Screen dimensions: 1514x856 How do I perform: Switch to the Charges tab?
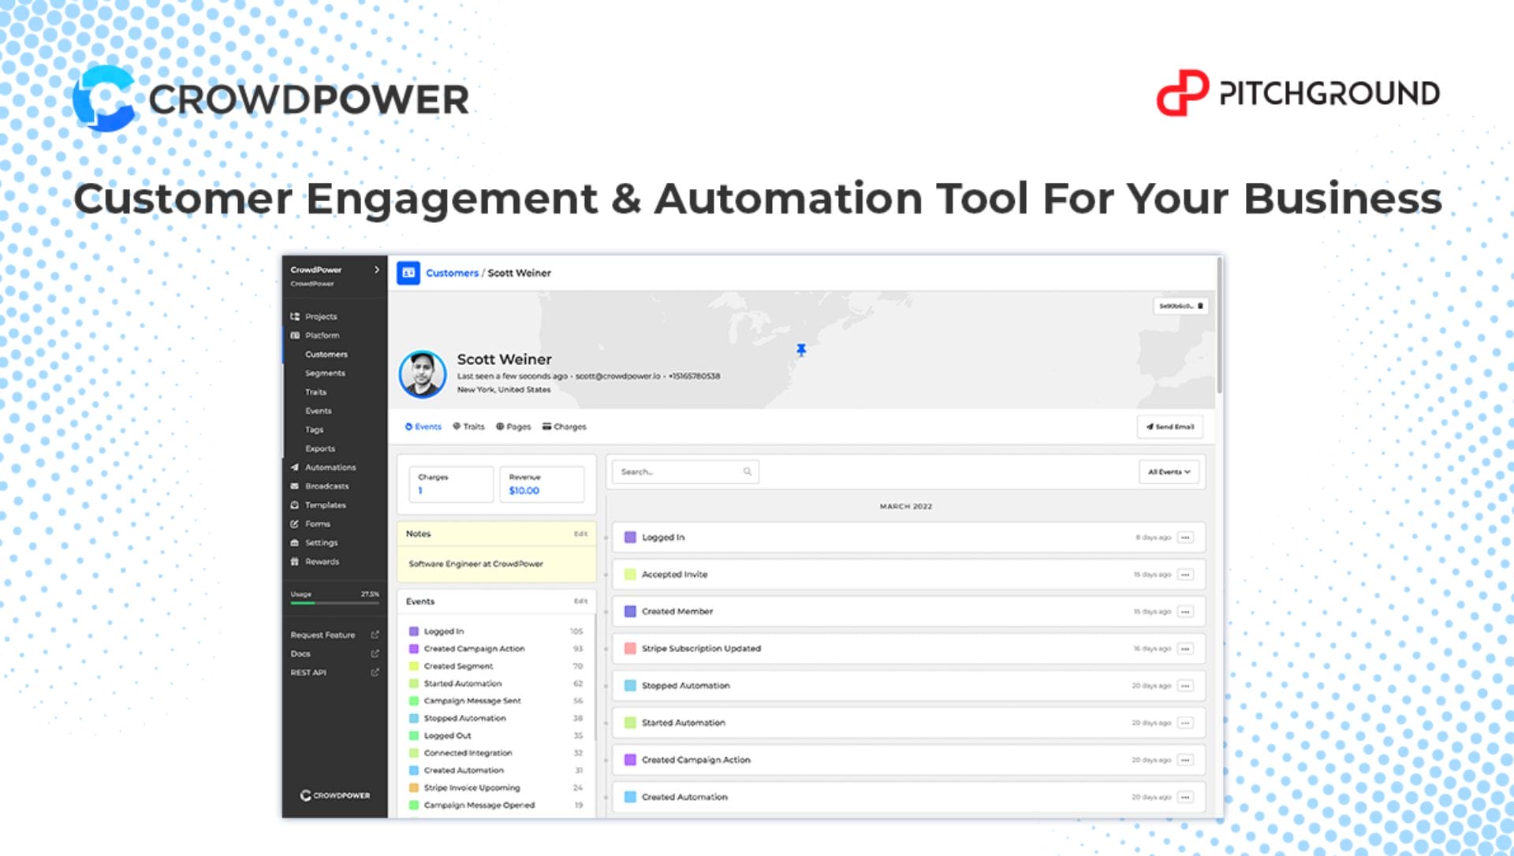tap(565, 426)
